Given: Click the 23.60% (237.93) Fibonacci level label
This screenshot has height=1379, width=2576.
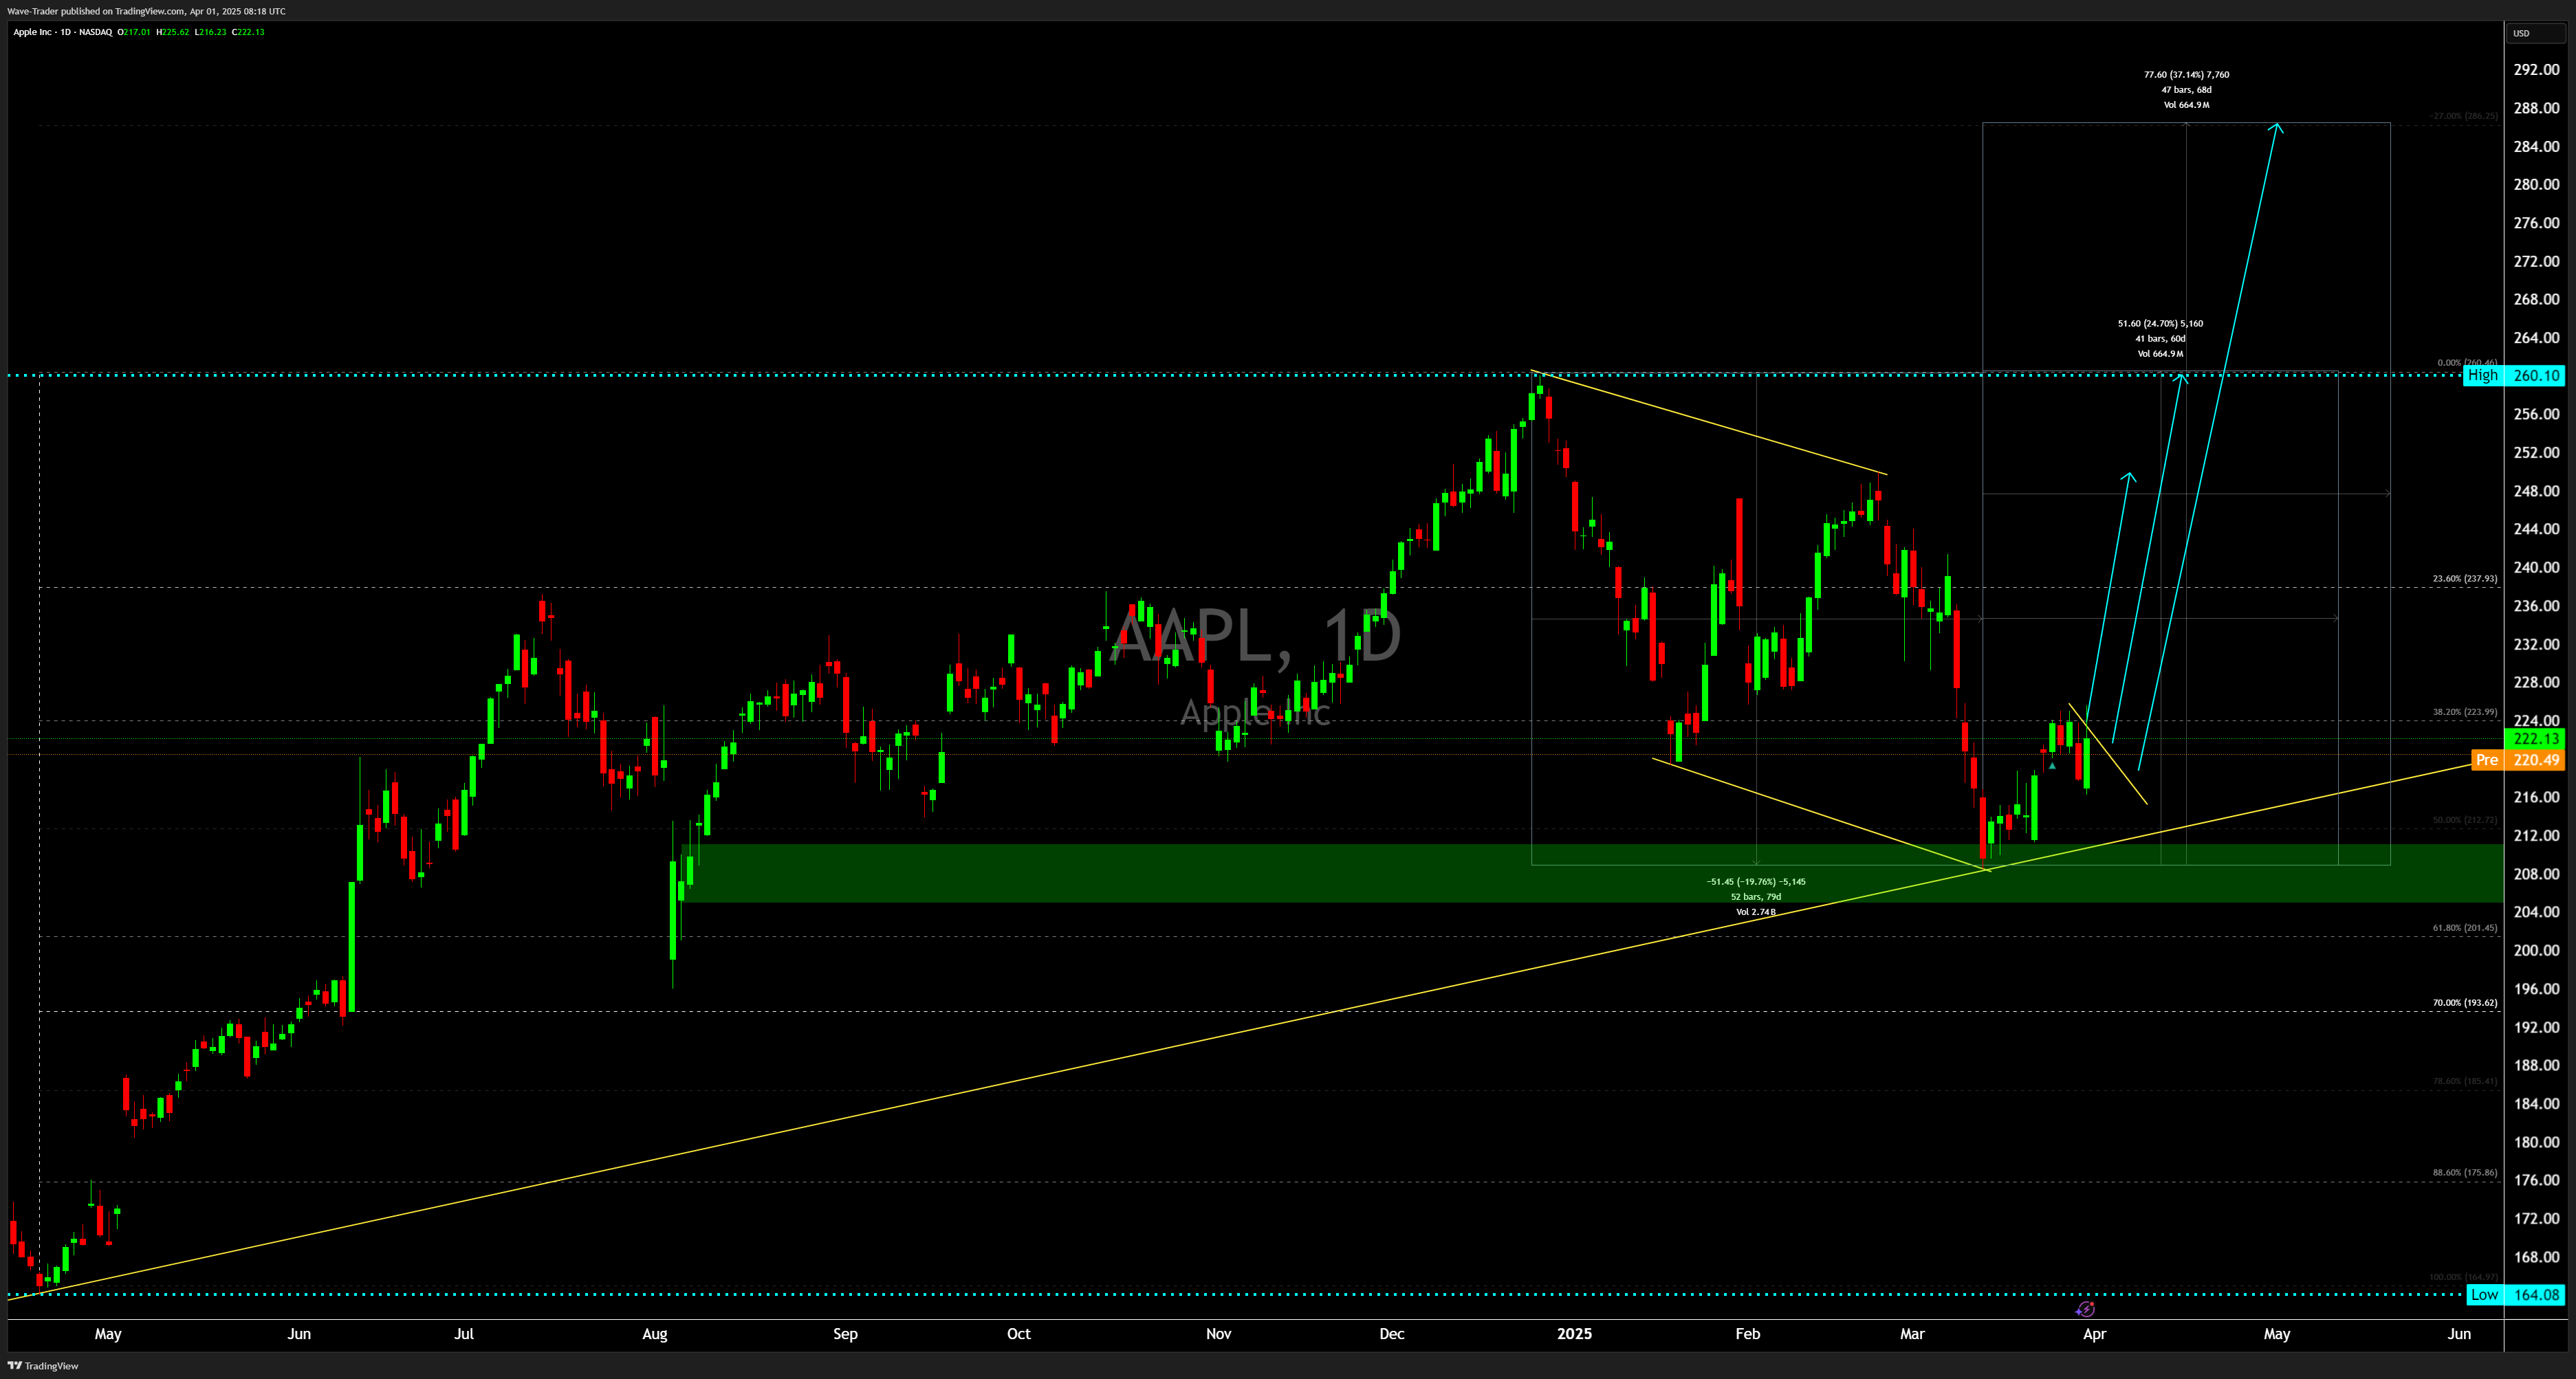Looking at the screenshot, I should (2465, 578).
